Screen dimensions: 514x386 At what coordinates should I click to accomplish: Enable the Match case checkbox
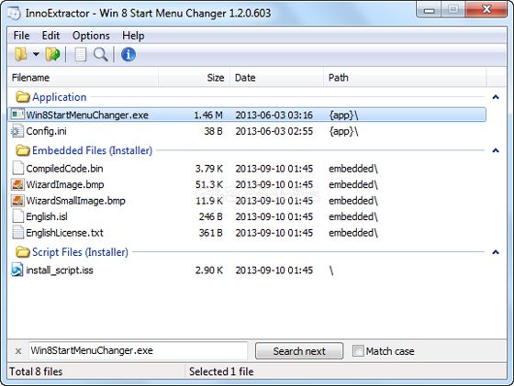point(358,351)
